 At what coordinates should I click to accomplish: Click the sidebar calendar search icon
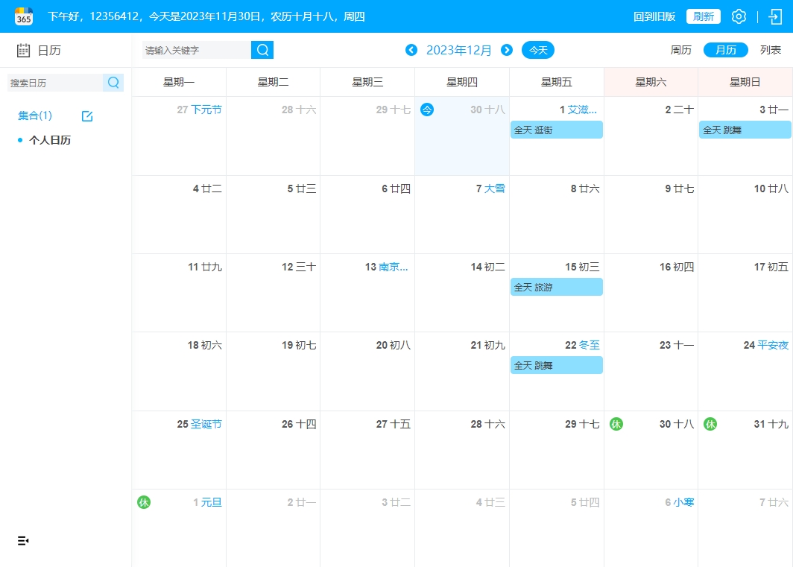coord(113,83)
